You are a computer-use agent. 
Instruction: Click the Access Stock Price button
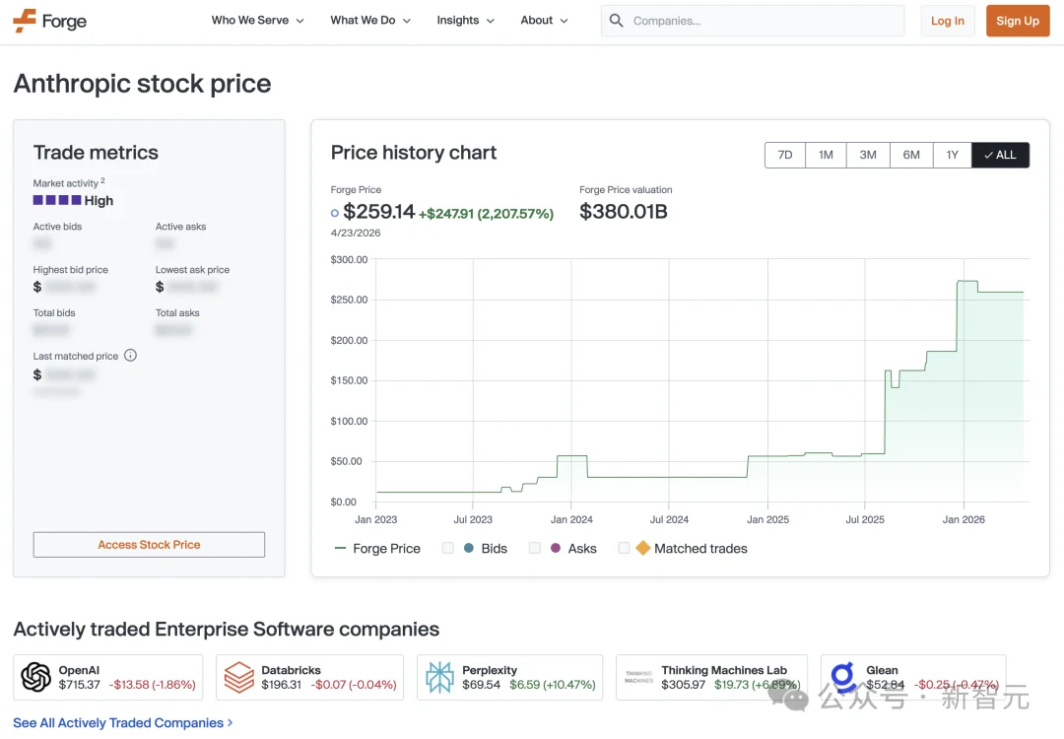[148, 544]
